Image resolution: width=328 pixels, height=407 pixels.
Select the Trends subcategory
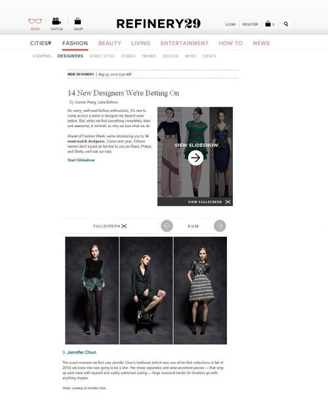149,56
